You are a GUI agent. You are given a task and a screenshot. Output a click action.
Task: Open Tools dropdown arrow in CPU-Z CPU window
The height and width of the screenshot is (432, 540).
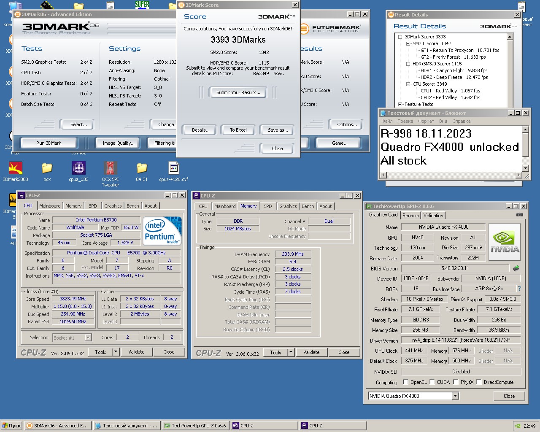116,352
